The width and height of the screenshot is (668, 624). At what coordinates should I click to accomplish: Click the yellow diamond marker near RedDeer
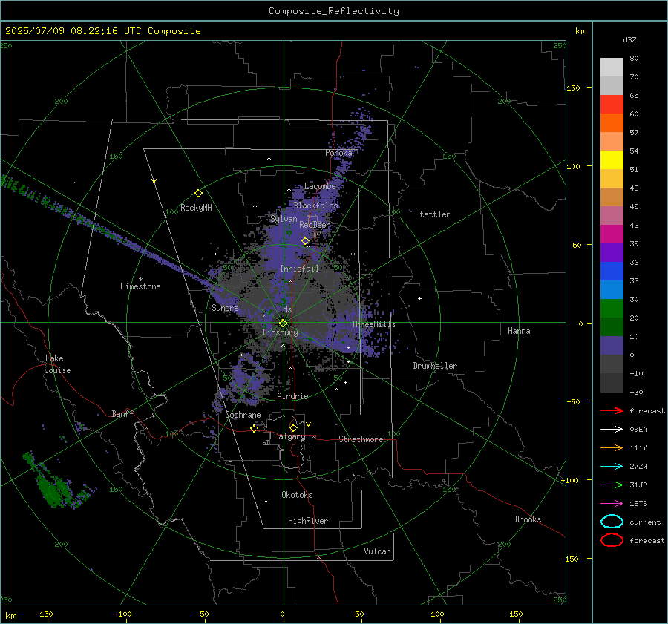pyautogui.click(x=305, y=241)
